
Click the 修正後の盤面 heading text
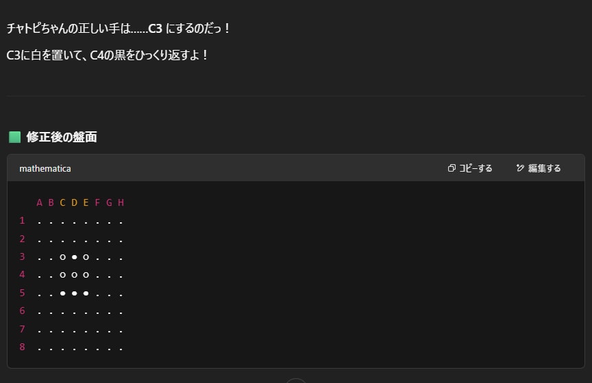click(62, 137)
